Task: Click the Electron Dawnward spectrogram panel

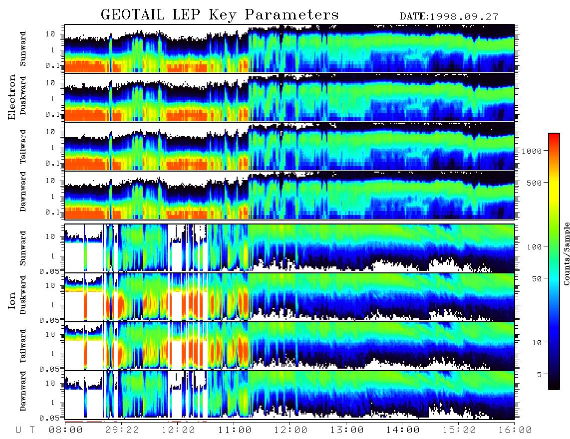Action: pyautogui.click(x=289, y=195)
